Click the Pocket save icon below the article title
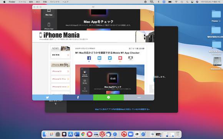 120,58
